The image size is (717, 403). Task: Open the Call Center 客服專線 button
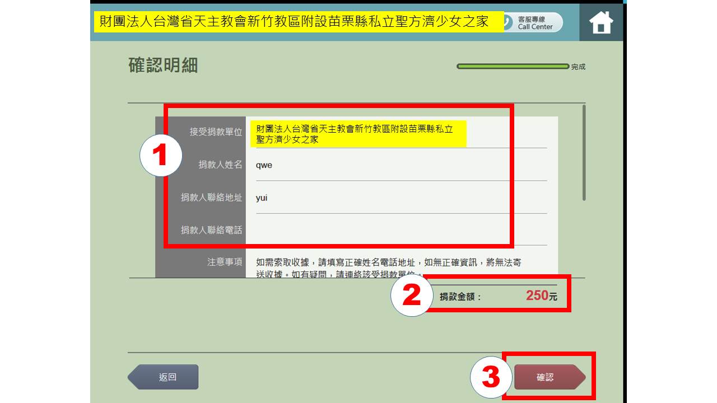tap(533, 22)
